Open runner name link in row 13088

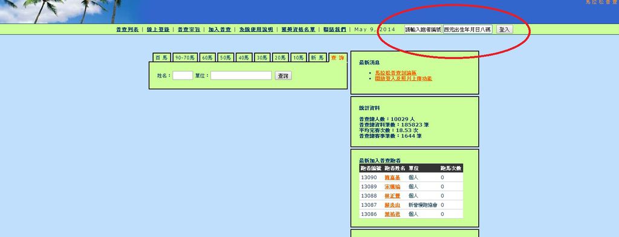click(x=392, y=195)
